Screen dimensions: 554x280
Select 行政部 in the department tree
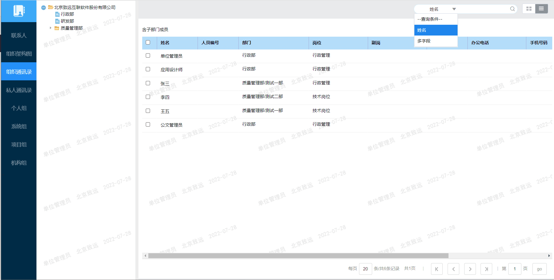click(67, 14)
